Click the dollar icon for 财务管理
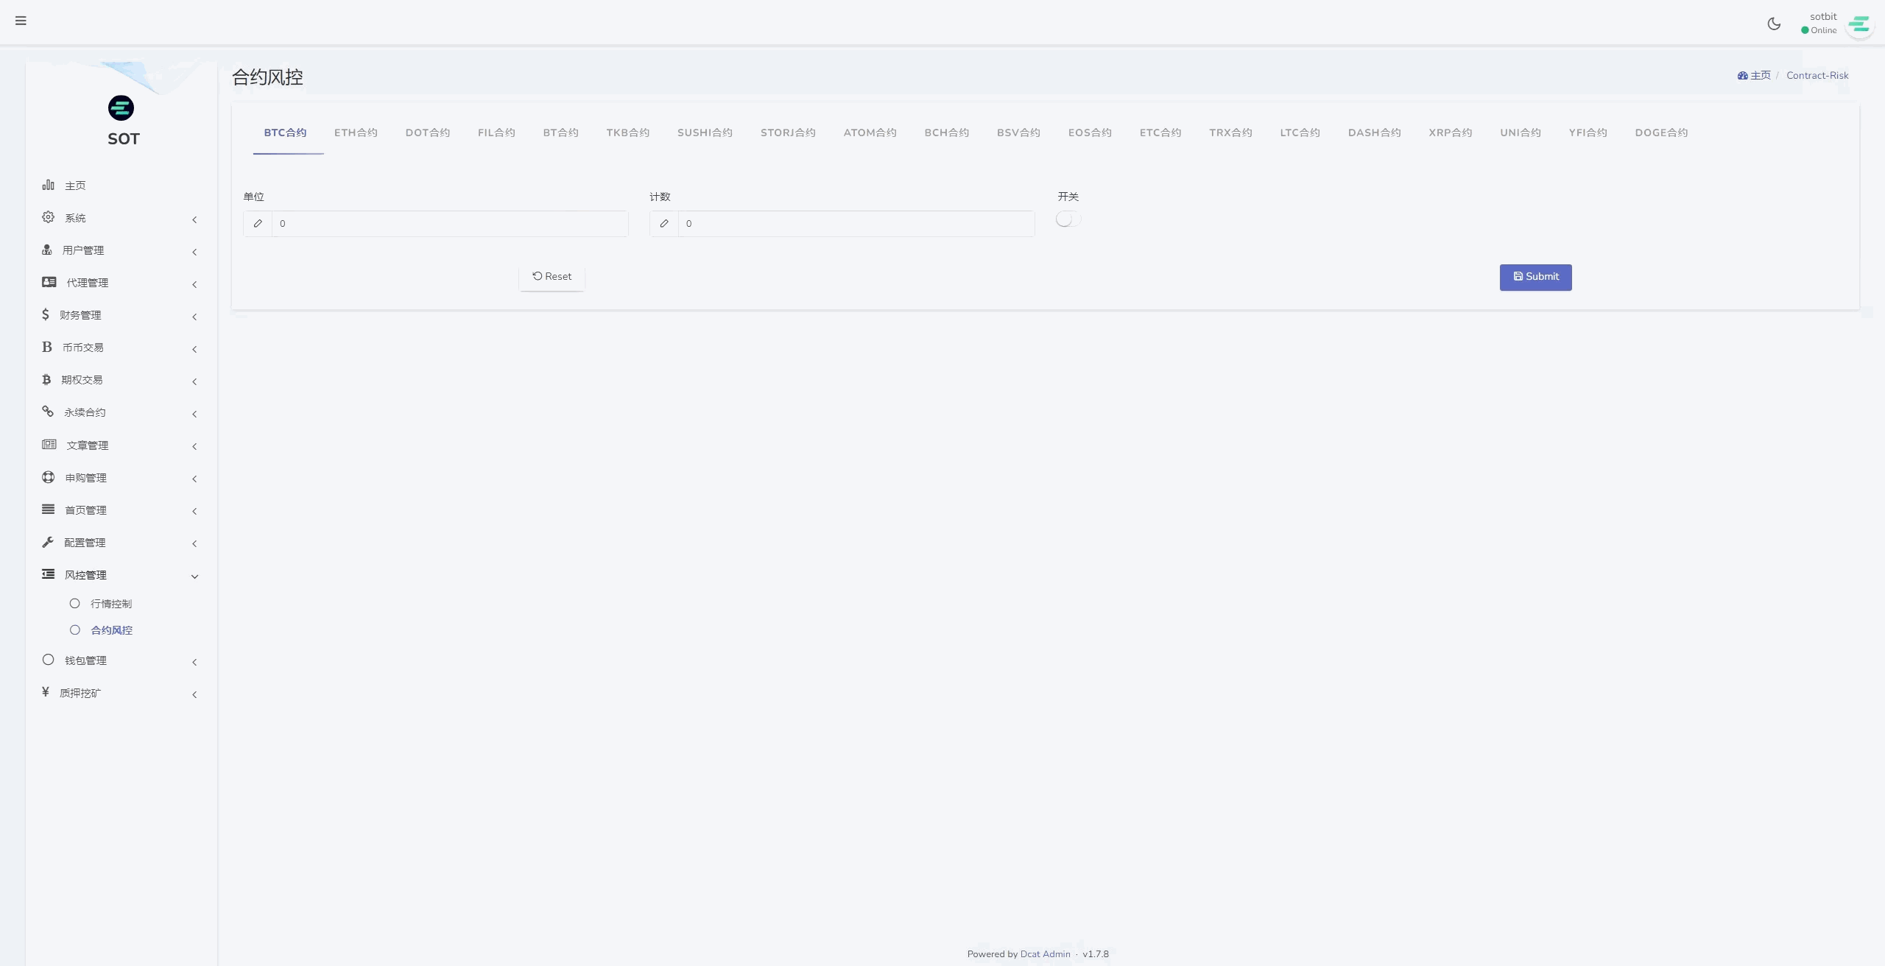 [x=46, y=314]
